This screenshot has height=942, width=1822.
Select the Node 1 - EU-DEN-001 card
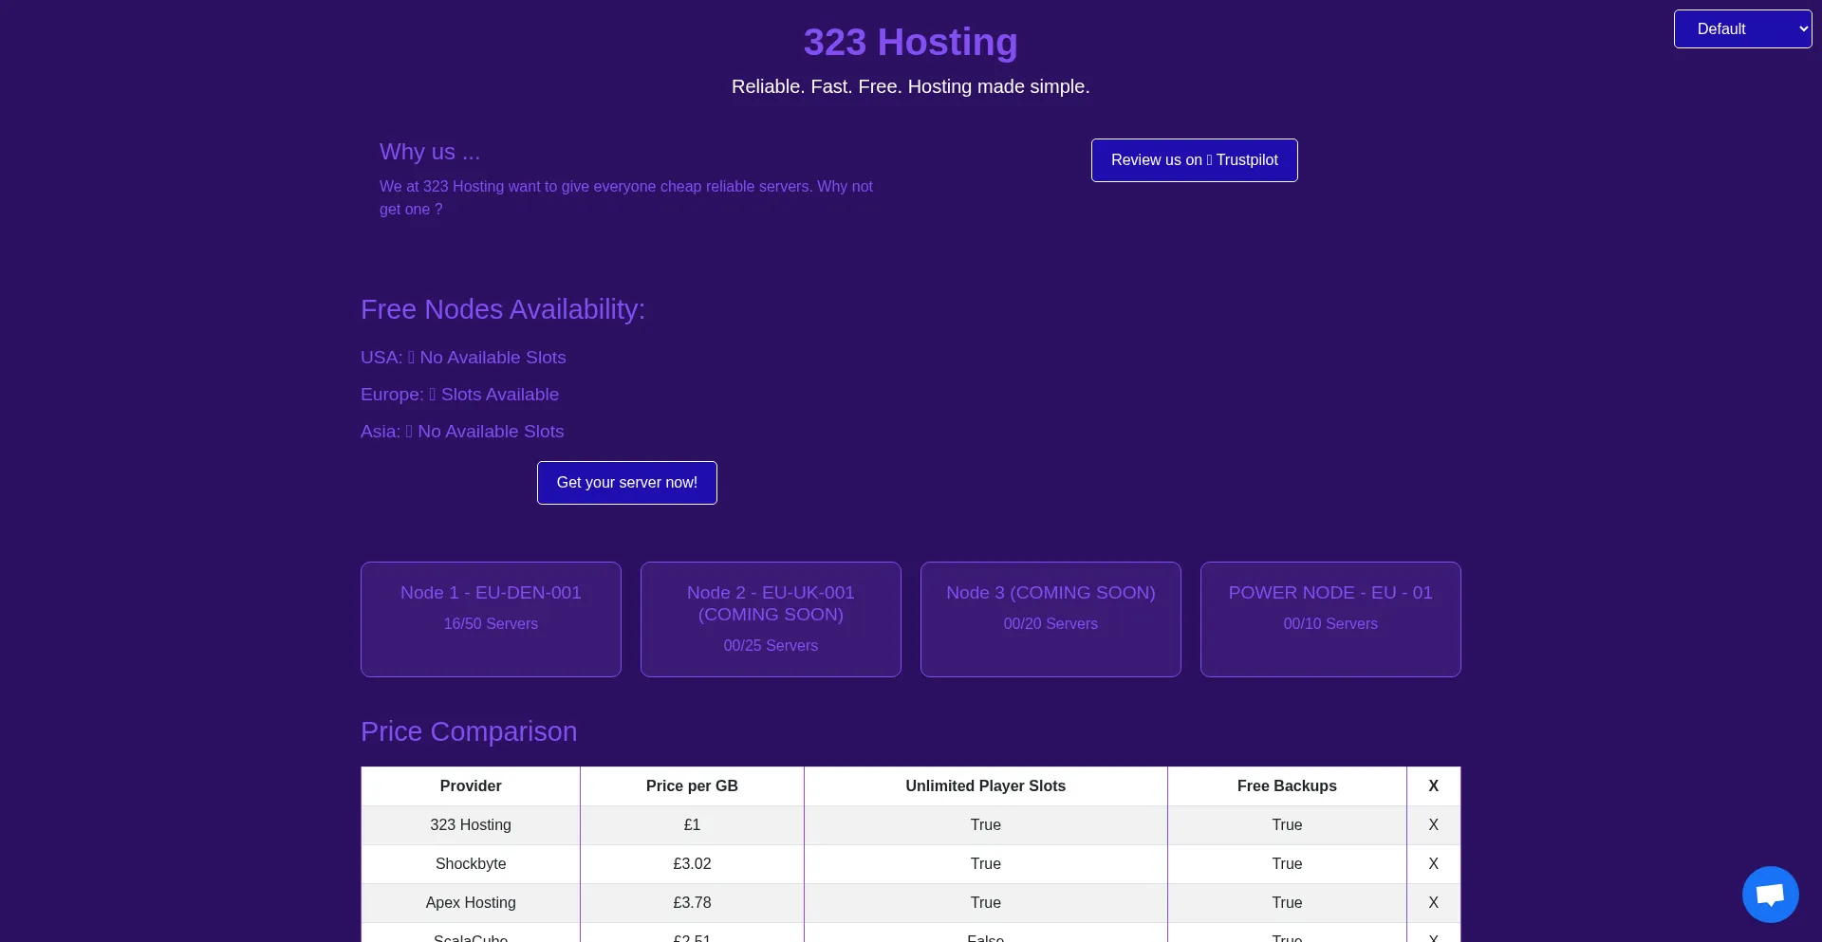[x=491, y=619]
